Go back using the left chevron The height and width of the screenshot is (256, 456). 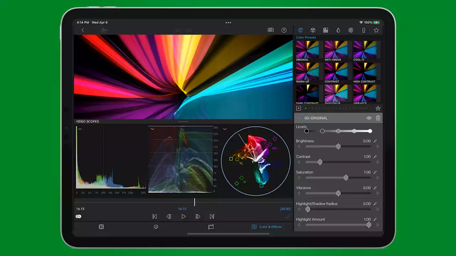point(83,30)
